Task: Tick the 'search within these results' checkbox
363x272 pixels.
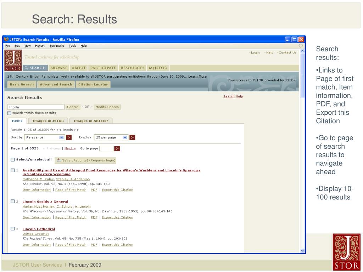Action: click(x=9, y=113)
